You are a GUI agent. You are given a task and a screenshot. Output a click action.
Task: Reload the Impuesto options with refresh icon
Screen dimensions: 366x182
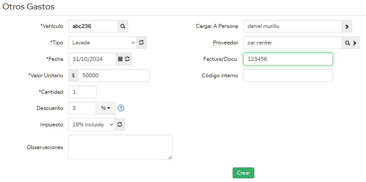120,125
